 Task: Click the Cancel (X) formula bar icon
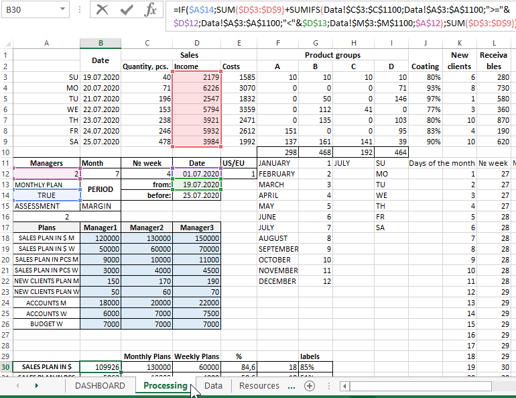[102, 10]
